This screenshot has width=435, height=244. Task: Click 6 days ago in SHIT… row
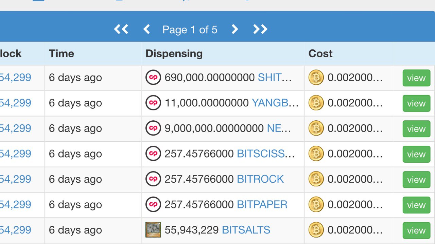[75, 78]
